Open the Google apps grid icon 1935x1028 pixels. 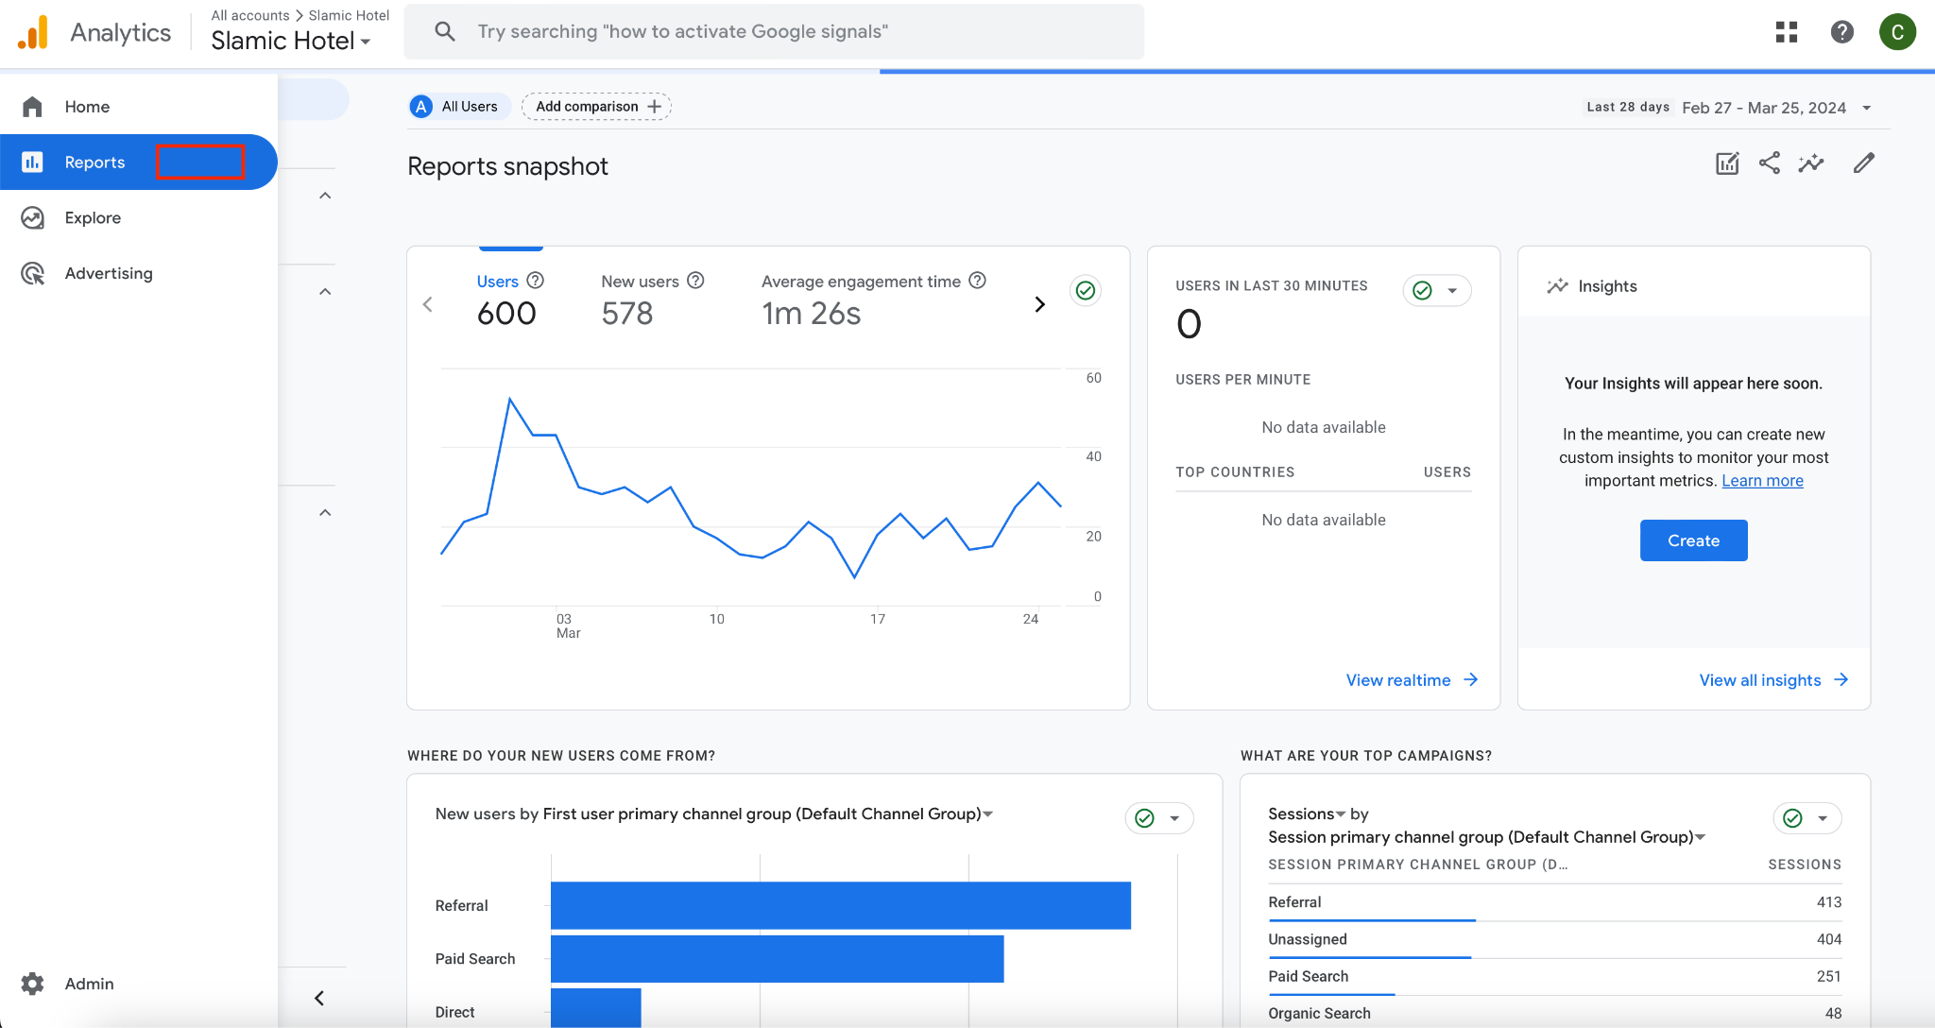point(1786,32)
